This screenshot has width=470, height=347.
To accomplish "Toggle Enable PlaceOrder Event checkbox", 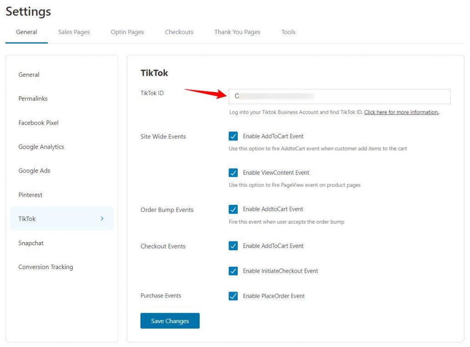I will (x=233, y=296).
